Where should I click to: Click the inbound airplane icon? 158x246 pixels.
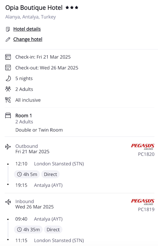click(x=8, y=202)
